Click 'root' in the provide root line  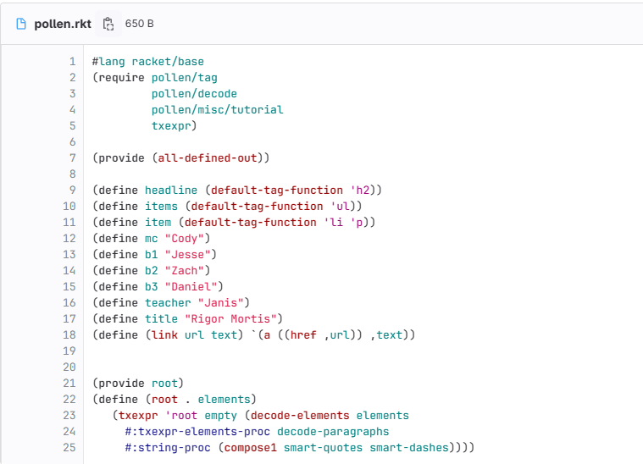point(164,383)
